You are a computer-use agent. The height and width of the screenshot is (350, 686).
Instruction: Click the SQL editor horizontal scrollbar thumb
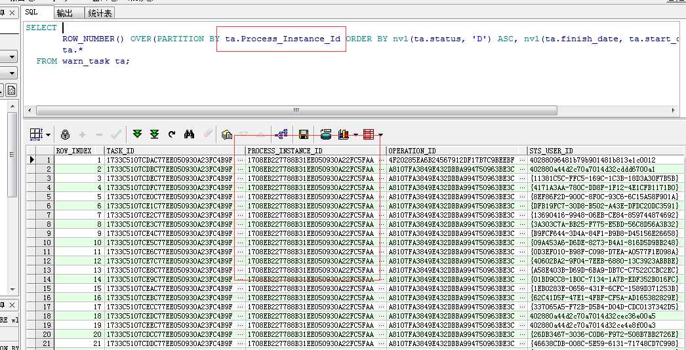click(296, 110)
